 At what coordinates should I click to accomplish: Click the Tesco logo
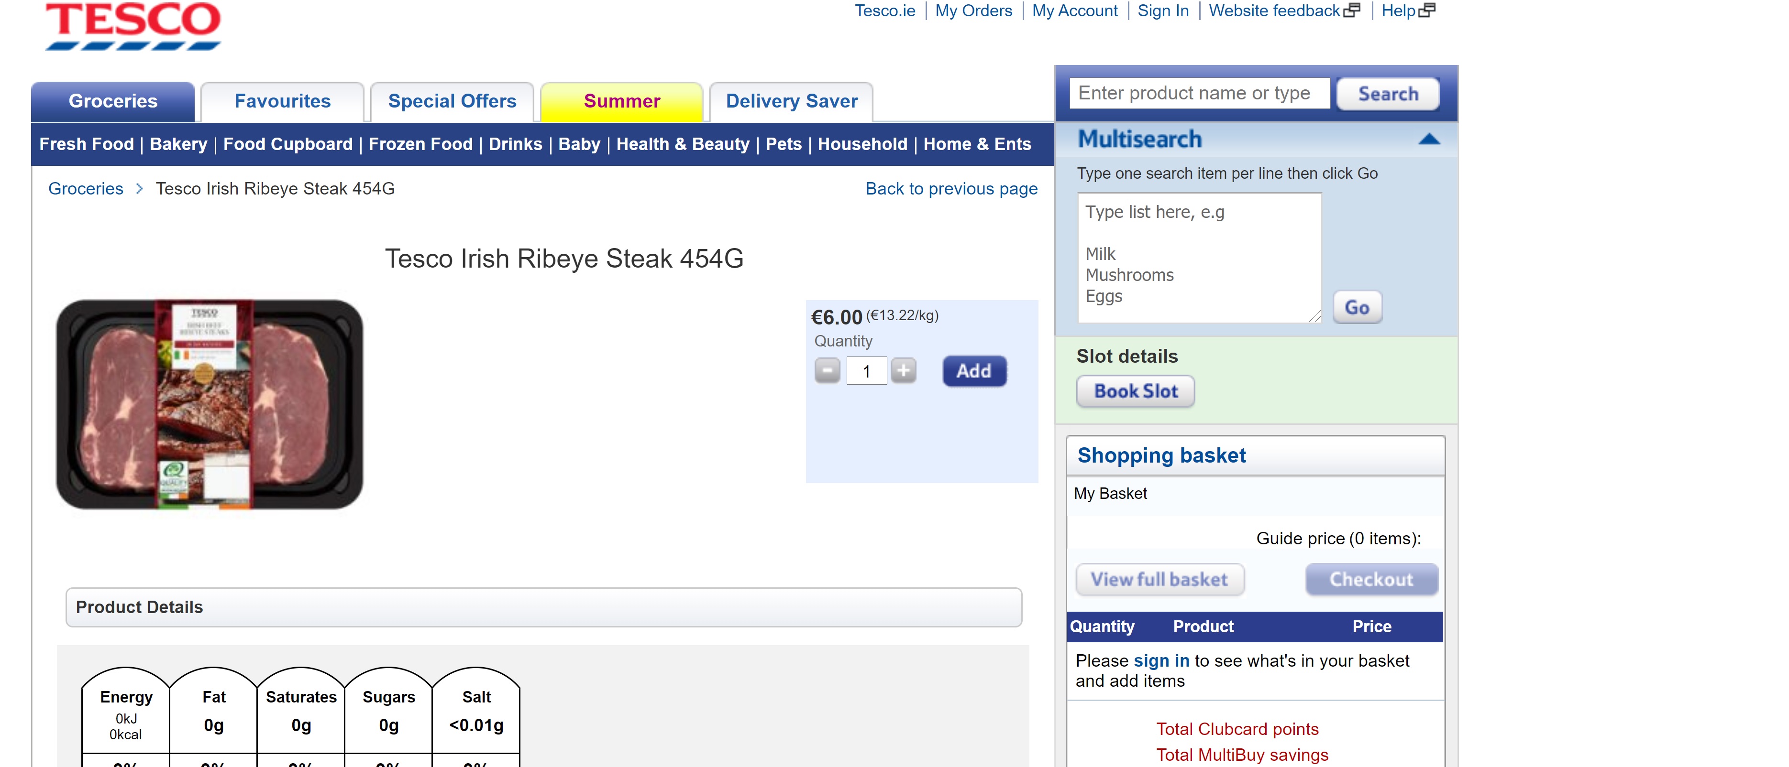coord(133,26)
